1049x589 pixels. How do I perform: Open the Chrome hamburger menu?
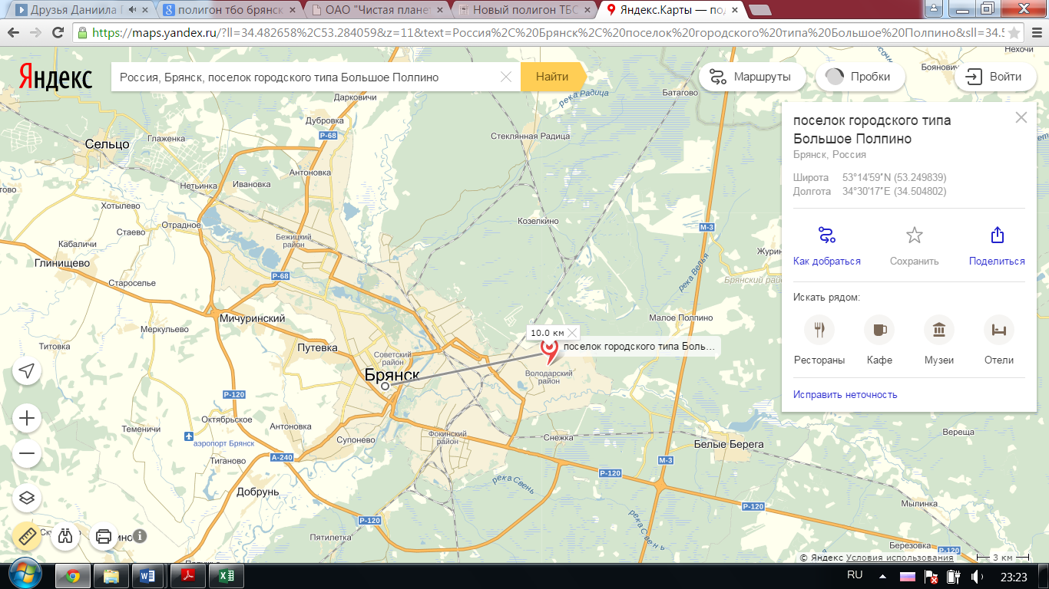tap(1036, 33)
